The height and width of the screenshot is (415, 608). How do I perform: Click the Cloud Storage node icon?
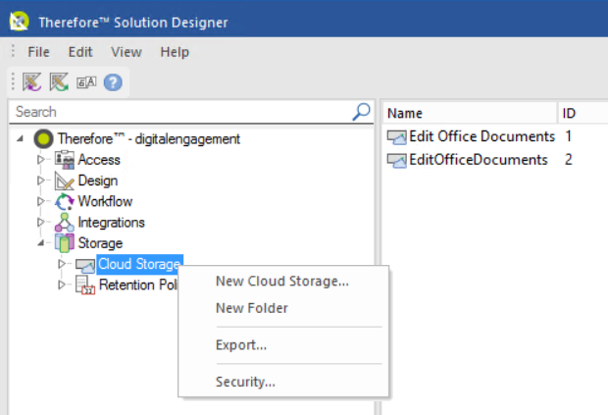[x=85, y=265]
